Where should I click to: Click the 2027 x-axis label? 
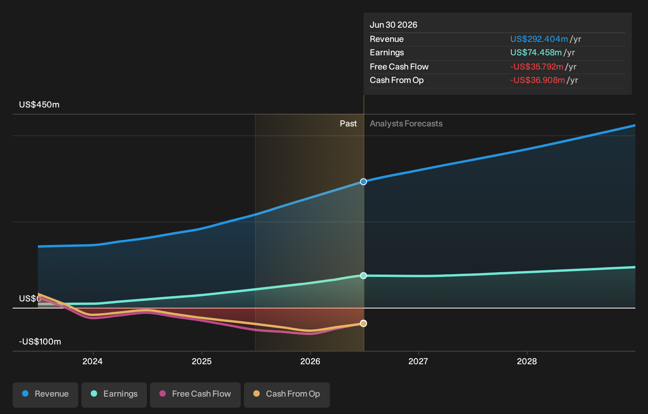tap(418, 361)
